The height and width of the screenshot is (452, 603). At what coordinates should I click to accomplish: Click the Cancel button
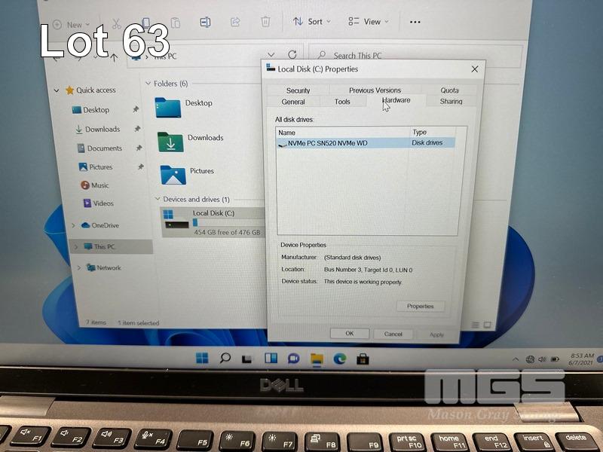click(x=393, y=334)
